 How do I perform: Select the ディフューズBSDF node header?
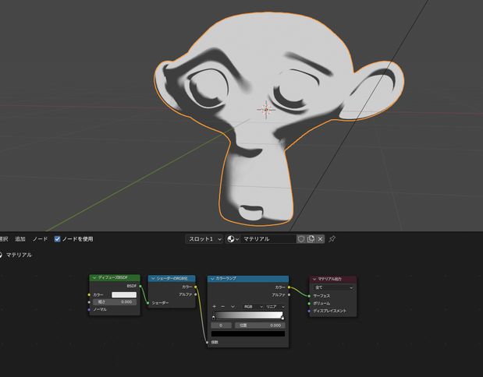[x=115, y=277]
